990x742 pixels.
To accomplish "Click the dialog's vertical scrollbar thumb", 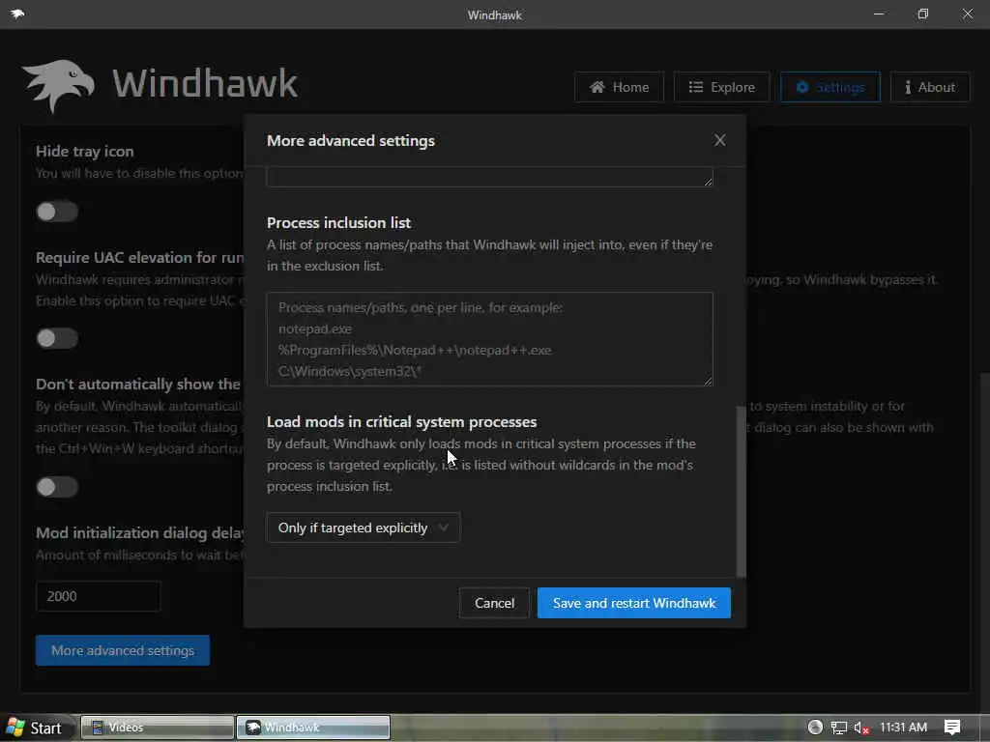I will coord(742,492).
